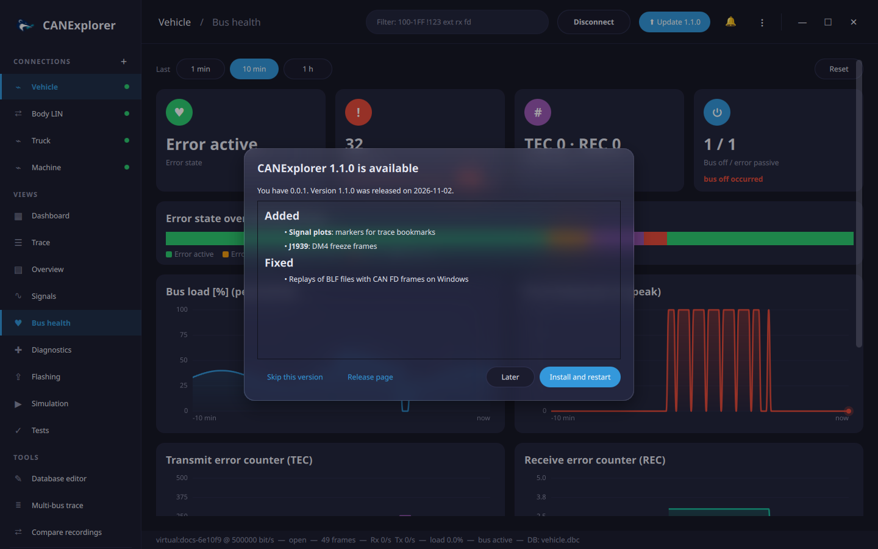Click the CANExplorer logo icon
Screen dimensions: 878x549
point(26,25)
